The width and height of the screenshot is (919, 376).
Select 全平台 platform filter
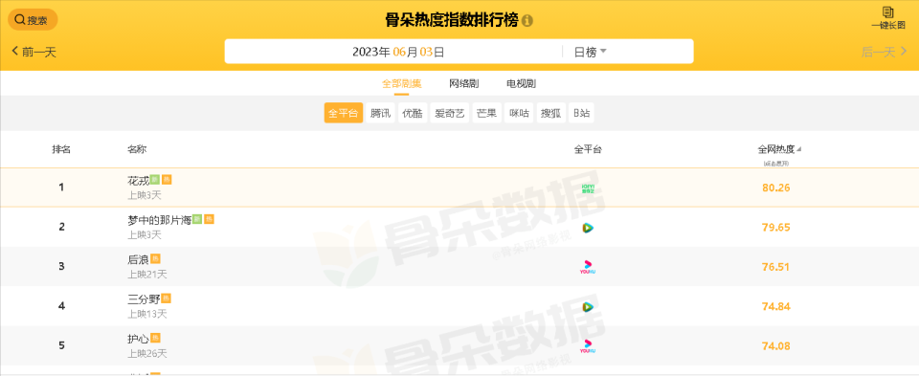point(344,113)
